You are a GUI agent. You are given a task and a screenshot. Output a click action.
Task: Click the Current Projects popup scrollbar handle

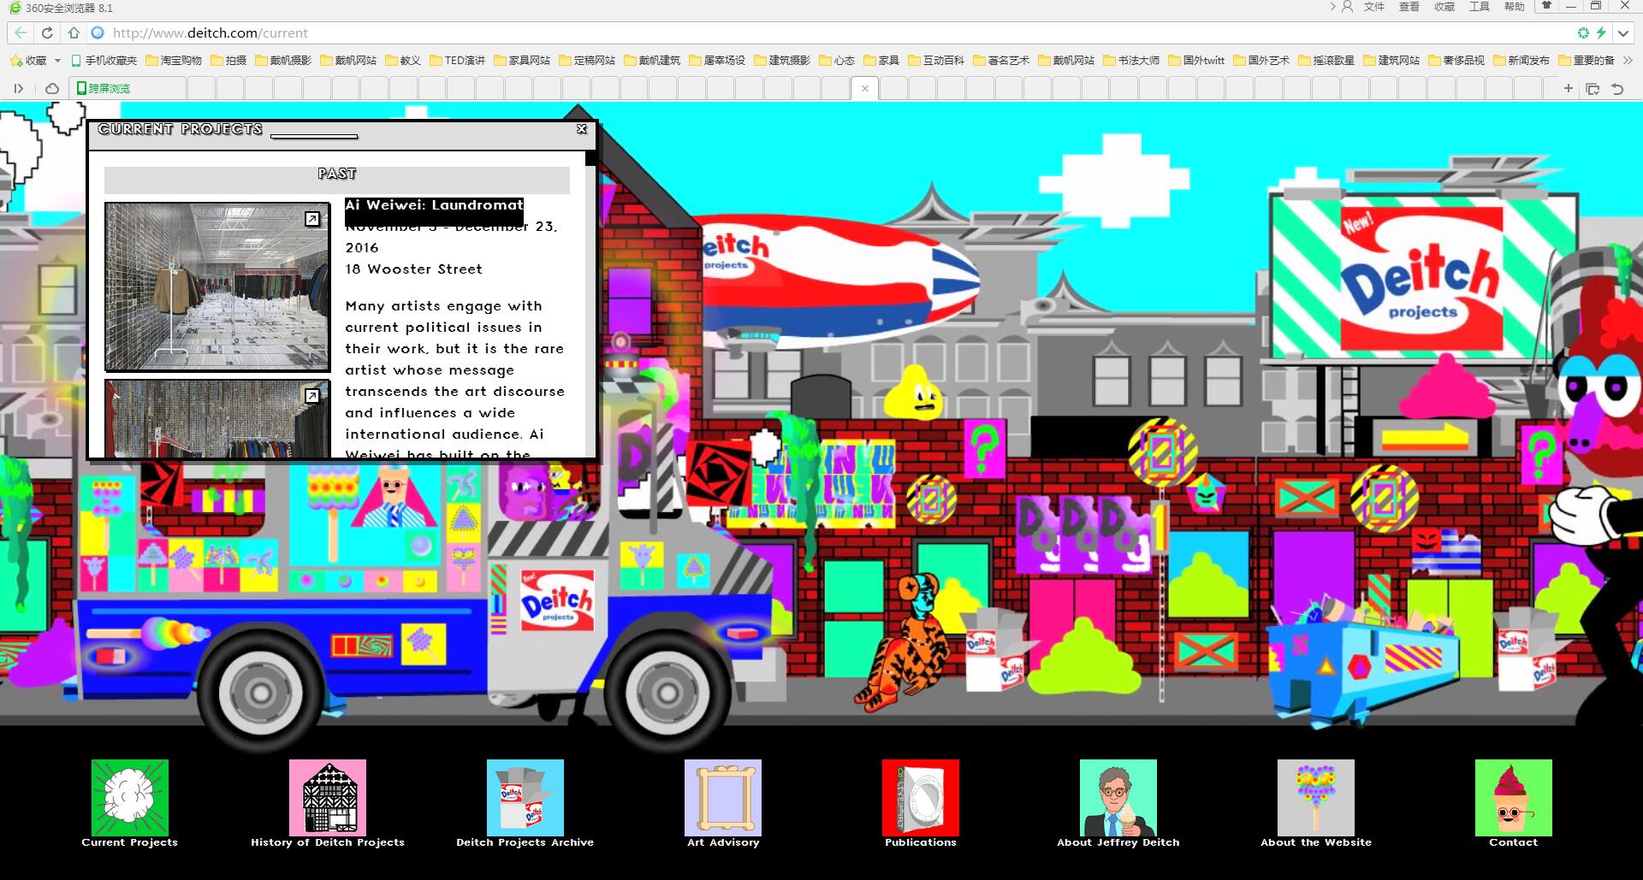(x=590, y=158)
